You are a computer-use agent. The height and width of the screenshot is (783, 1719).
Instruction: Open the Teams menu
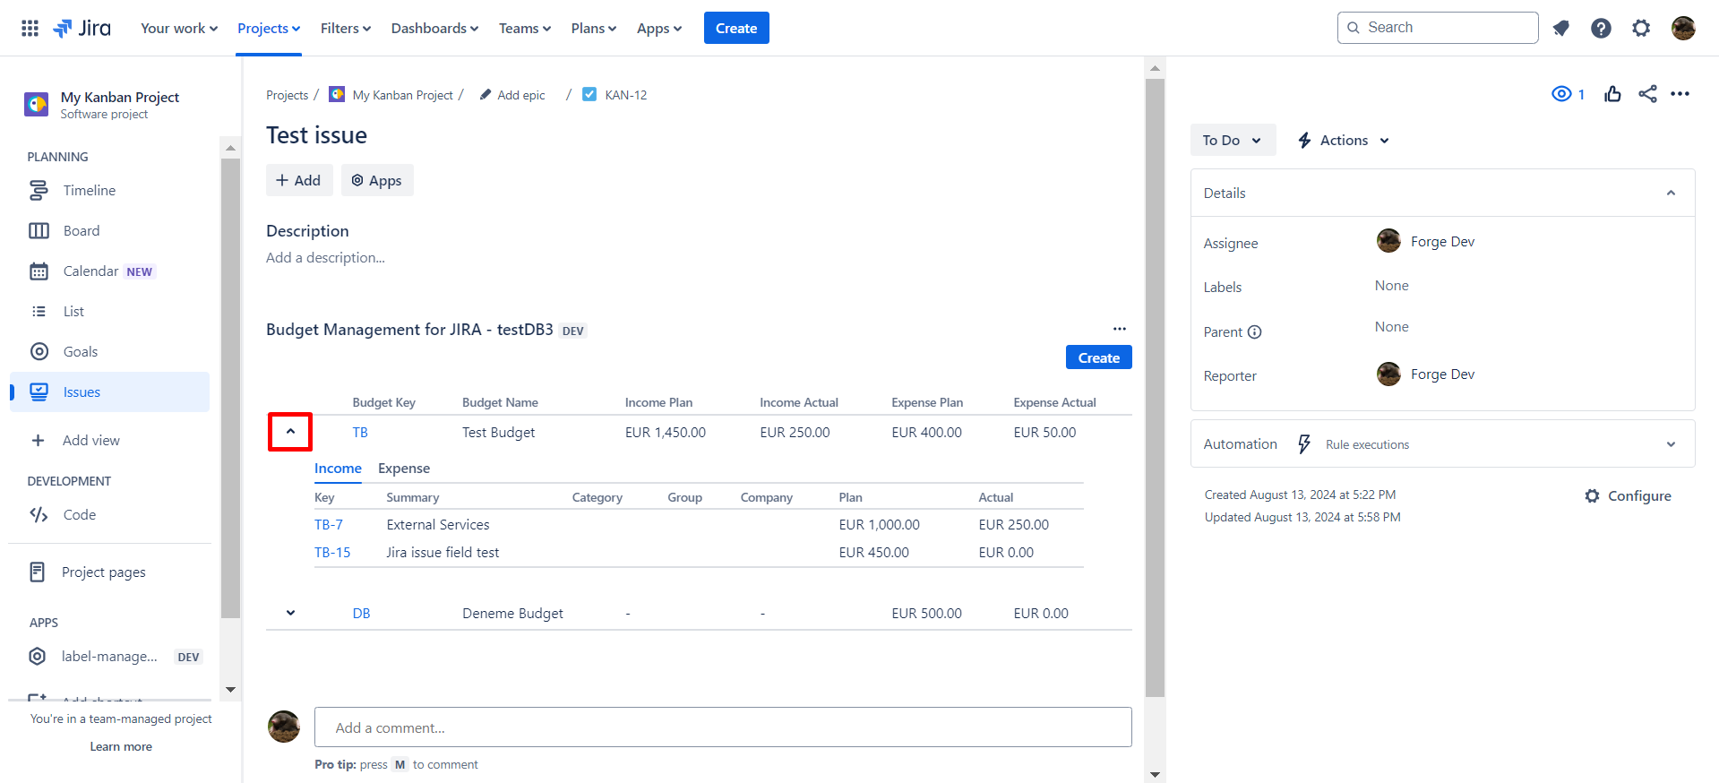point(525,28)
